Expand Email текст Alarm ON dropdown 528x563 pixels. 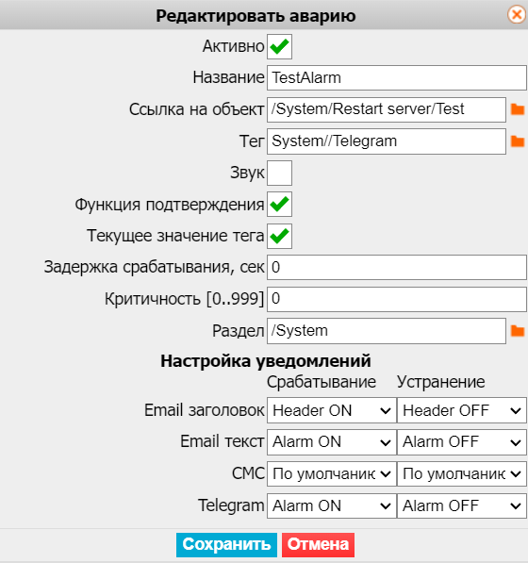click(331, 441)
